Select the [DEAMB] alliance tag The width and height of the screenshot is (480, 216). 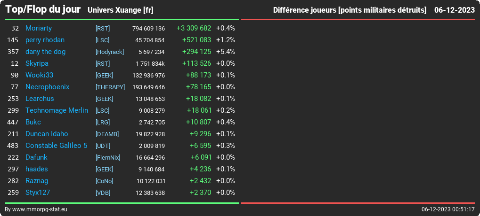tap(107, 134)
